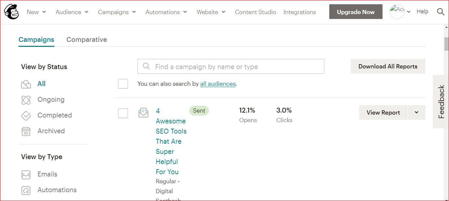Expand the View Report dropdown arrow
This screenshot has height=201, width=449.
coord(416,113)
